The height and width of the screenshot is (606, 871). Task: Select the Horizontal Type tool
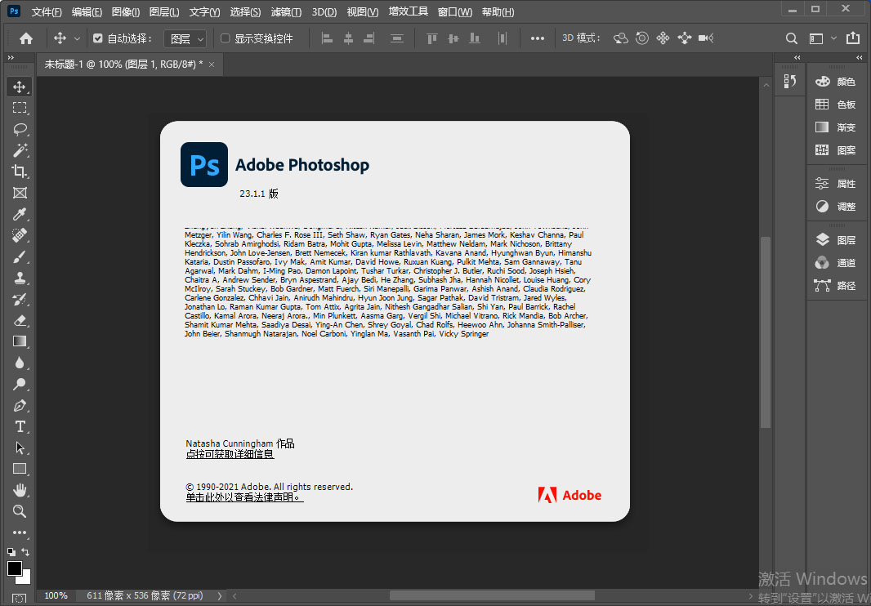20,426
